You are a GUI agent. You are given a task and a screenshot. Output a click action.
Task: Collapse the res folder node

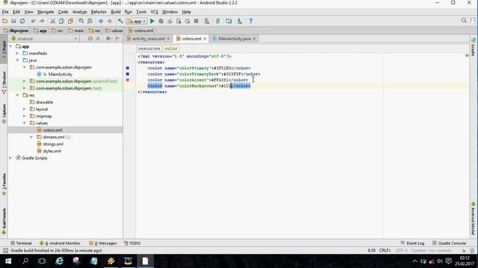18,95
